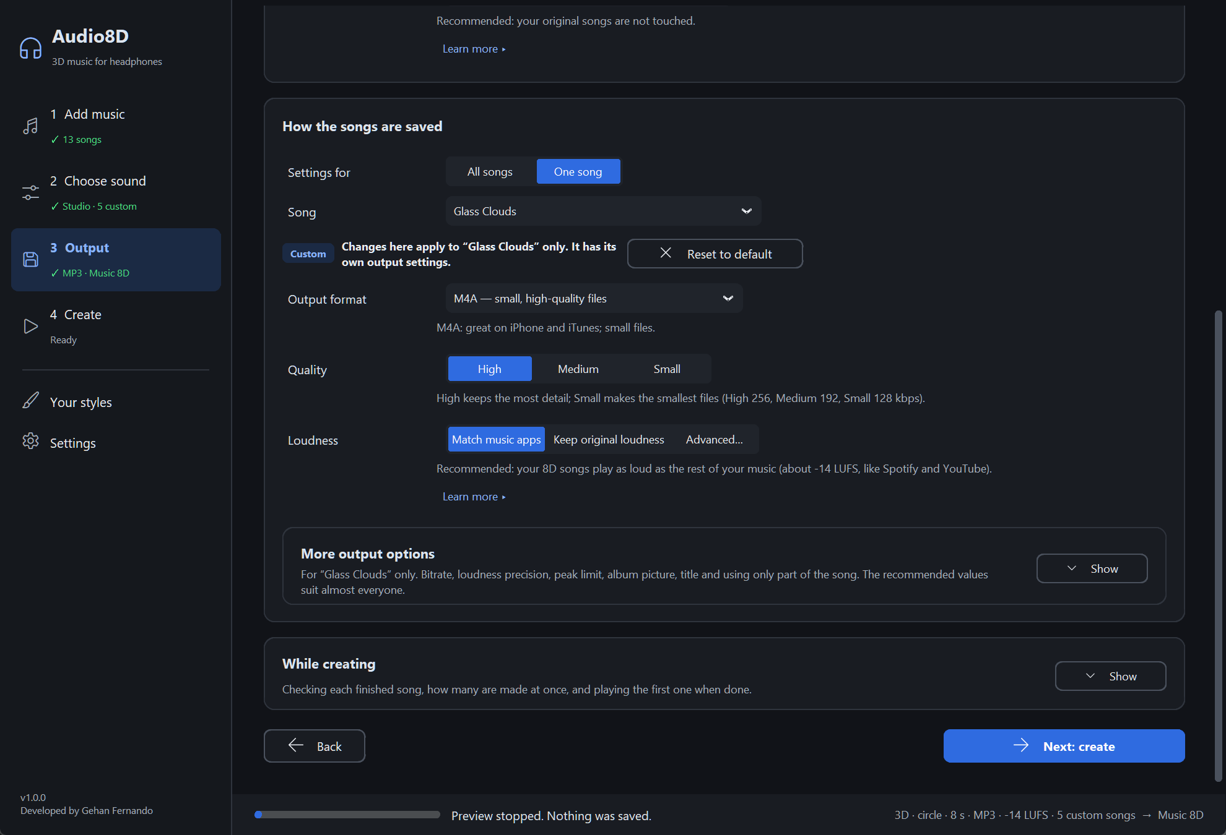Screen dimensions: 1226x835
Task: Select One song settings scope
Action: [578, 171]
